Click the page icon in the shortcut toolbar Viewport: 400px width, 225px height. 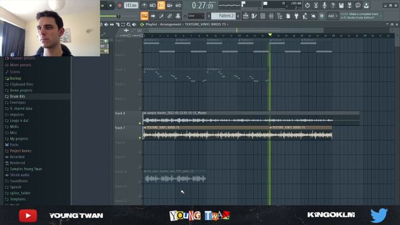pos(288,16)
